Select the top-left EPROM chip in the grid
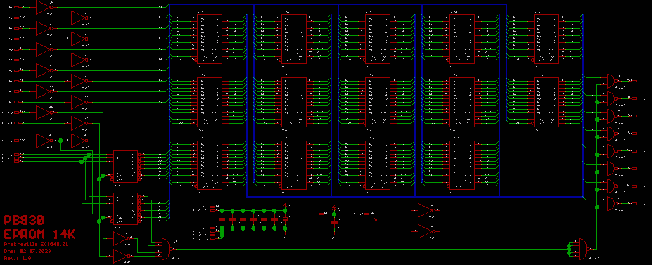 click(x=210, y=39)
